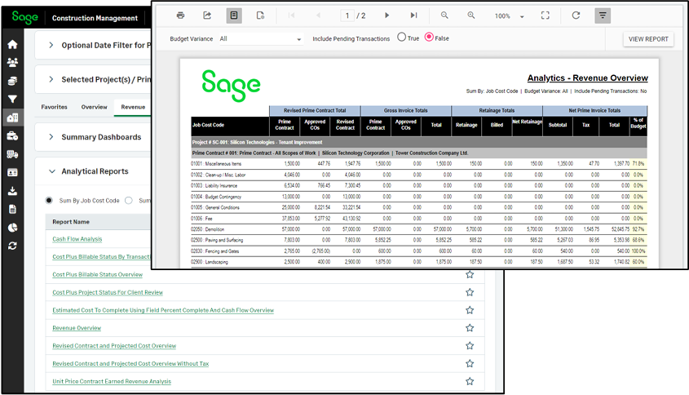The image size is (689, 395).
Task: Open the Budget Variance dropdown
Action: pyautogui.click(x=261, y=38)
